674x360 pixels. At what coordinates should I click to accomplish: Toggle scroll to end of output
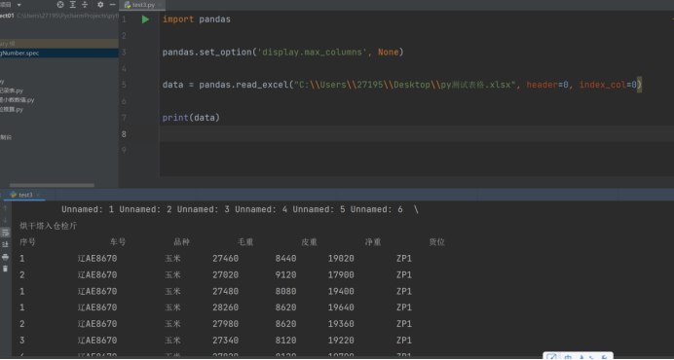(x=5, y=244)
